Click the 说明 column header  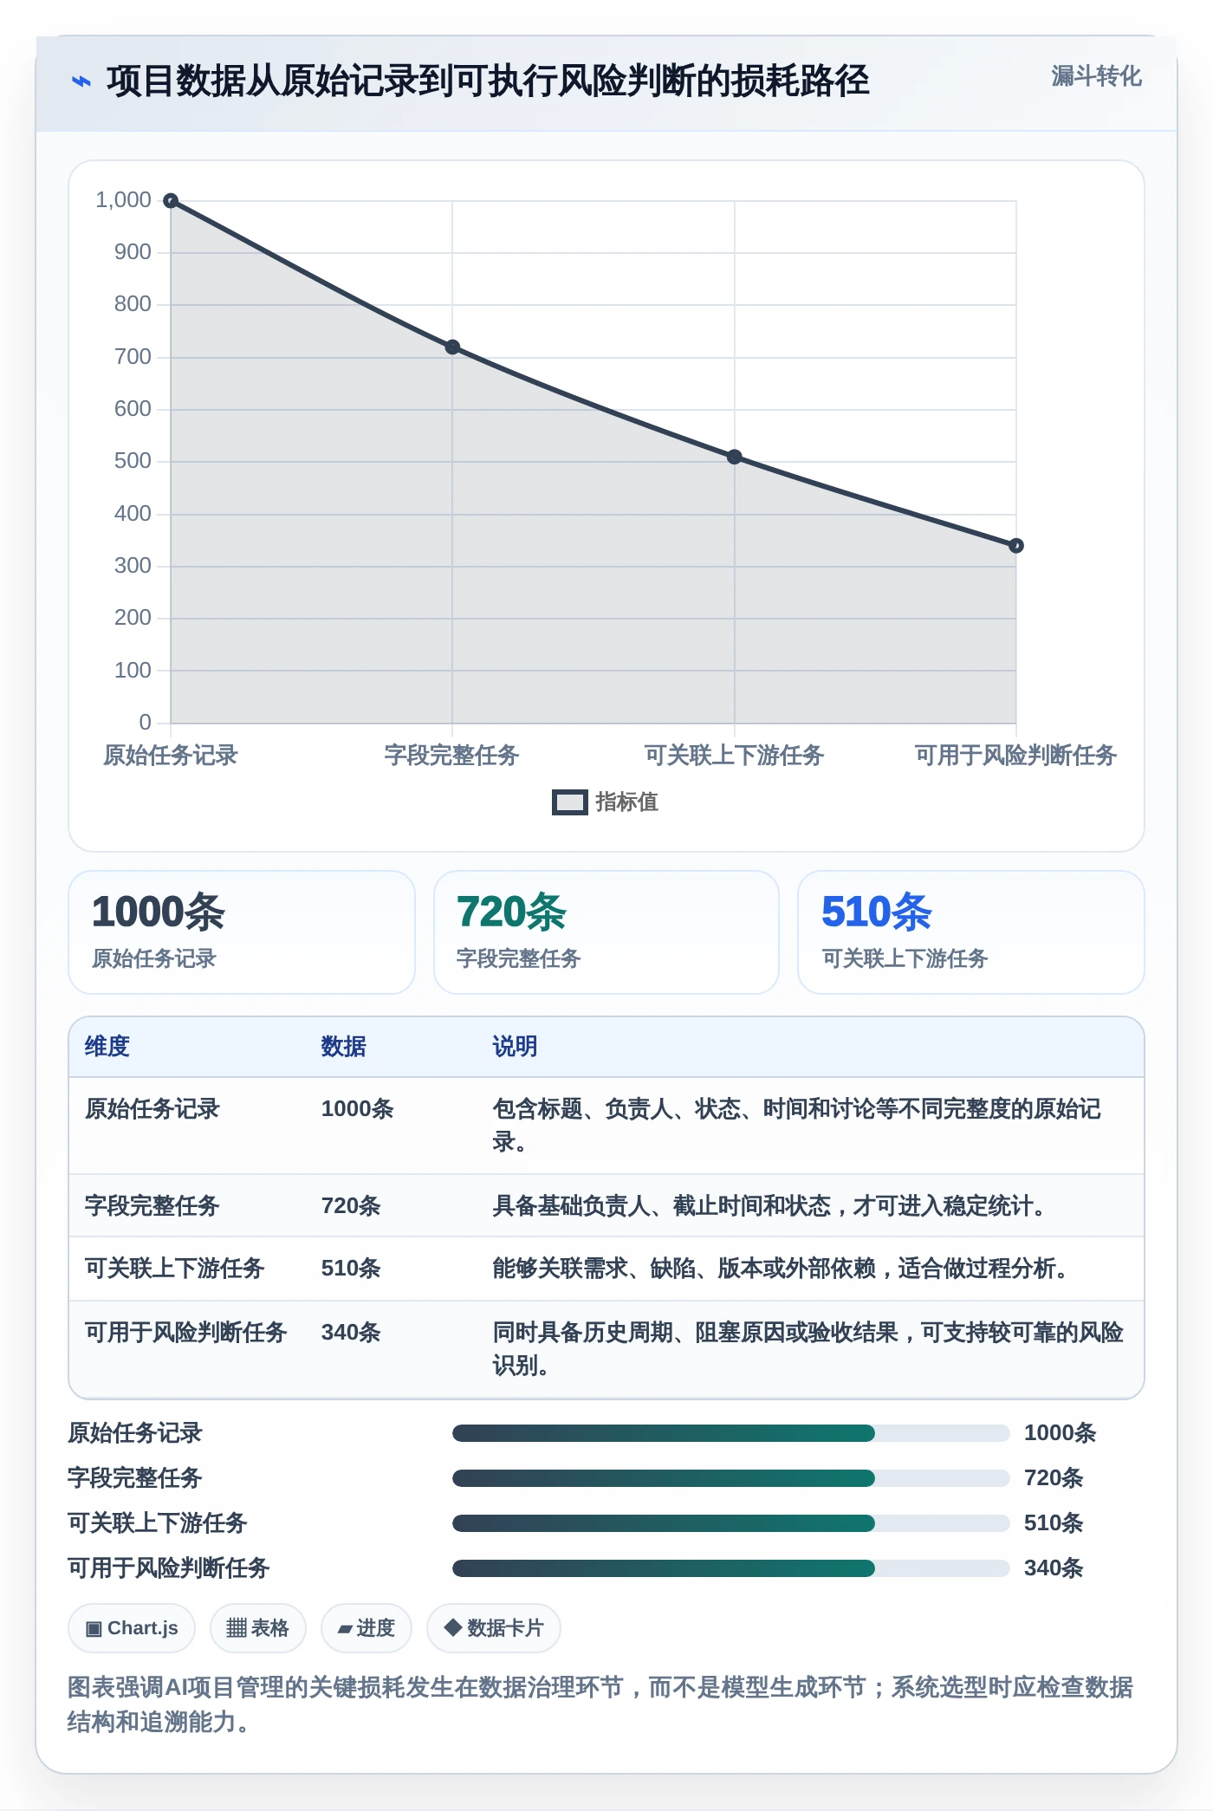[516, 1047]
